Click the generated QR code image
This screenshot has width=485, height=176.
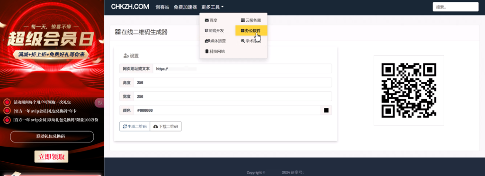tap(409, 90)
